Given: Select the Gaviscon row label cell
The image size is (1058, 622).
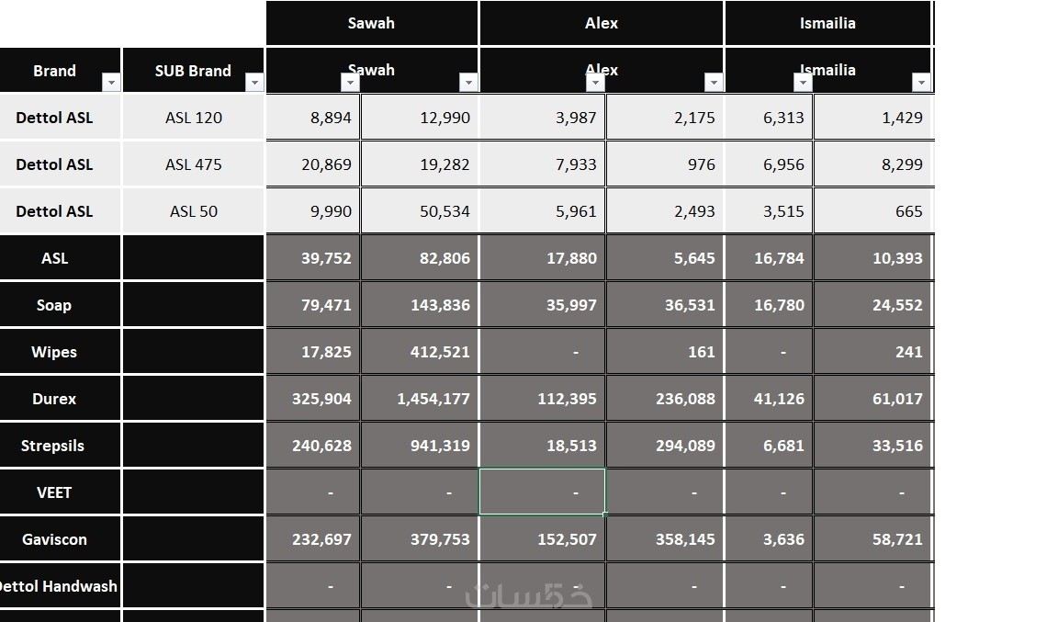Looking at the screenshot, I should [55, 539].
